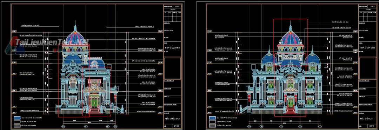Click empty paint-color swatch in D-A legend
Image resolution: width=379 pixels, height=130 pixels.
pyautogui.click(x=17, y=122)
